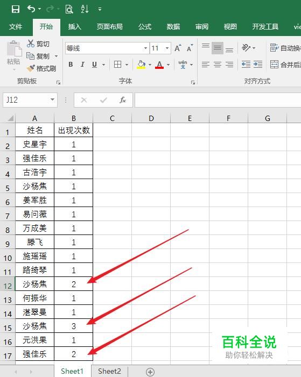Select the Sheet1 tab
The image size is (301, 377).
pos(72,371)
